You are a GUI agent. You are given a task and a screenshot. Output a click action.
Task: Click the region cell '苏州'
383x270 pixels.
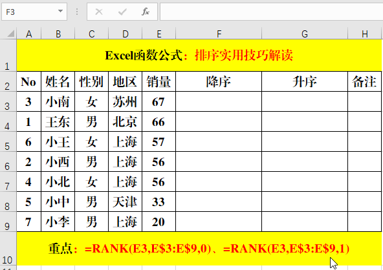126,101
